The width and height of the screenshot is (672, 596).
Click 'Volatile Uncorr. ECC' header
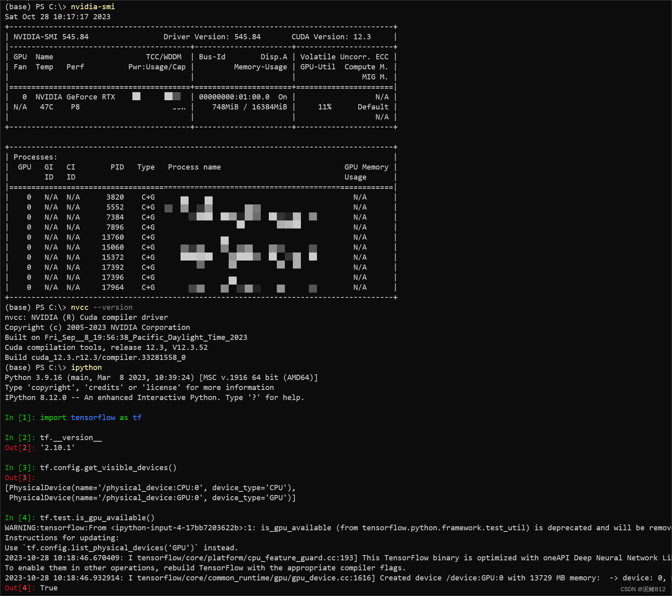point(344,57)
